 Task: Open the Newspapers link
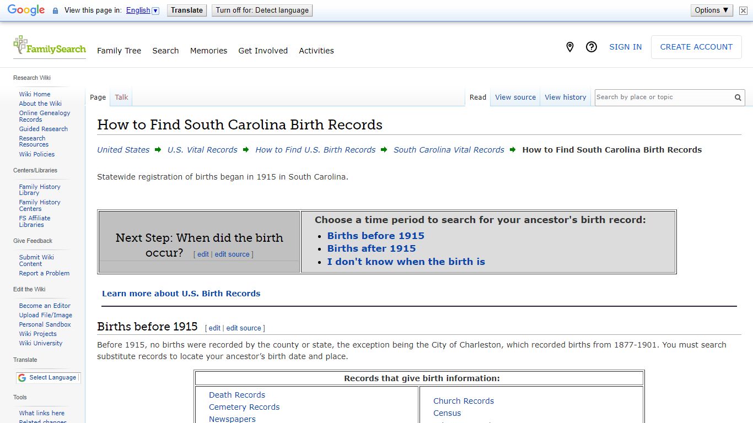click(x=232, y=419)
